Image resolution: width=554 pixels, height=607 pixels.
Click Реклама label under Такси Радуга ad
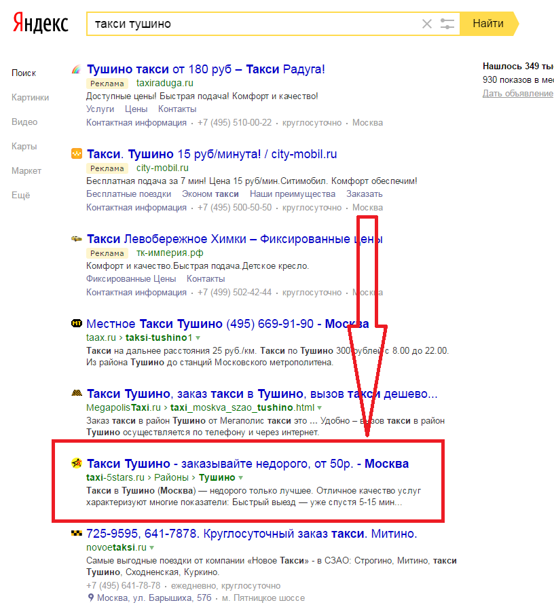coord(107,84)
